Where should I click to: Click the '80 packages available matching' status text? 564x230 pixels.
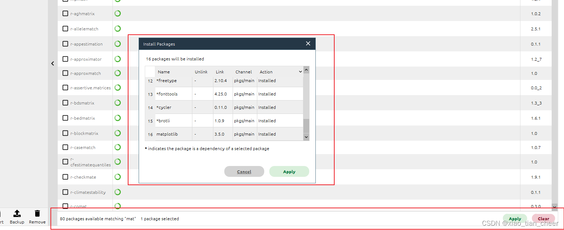tap(98, 218)
